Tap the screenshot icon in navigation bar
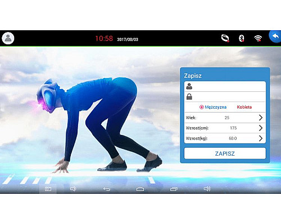This screenshot has width=281, height=224. (48, 189)
